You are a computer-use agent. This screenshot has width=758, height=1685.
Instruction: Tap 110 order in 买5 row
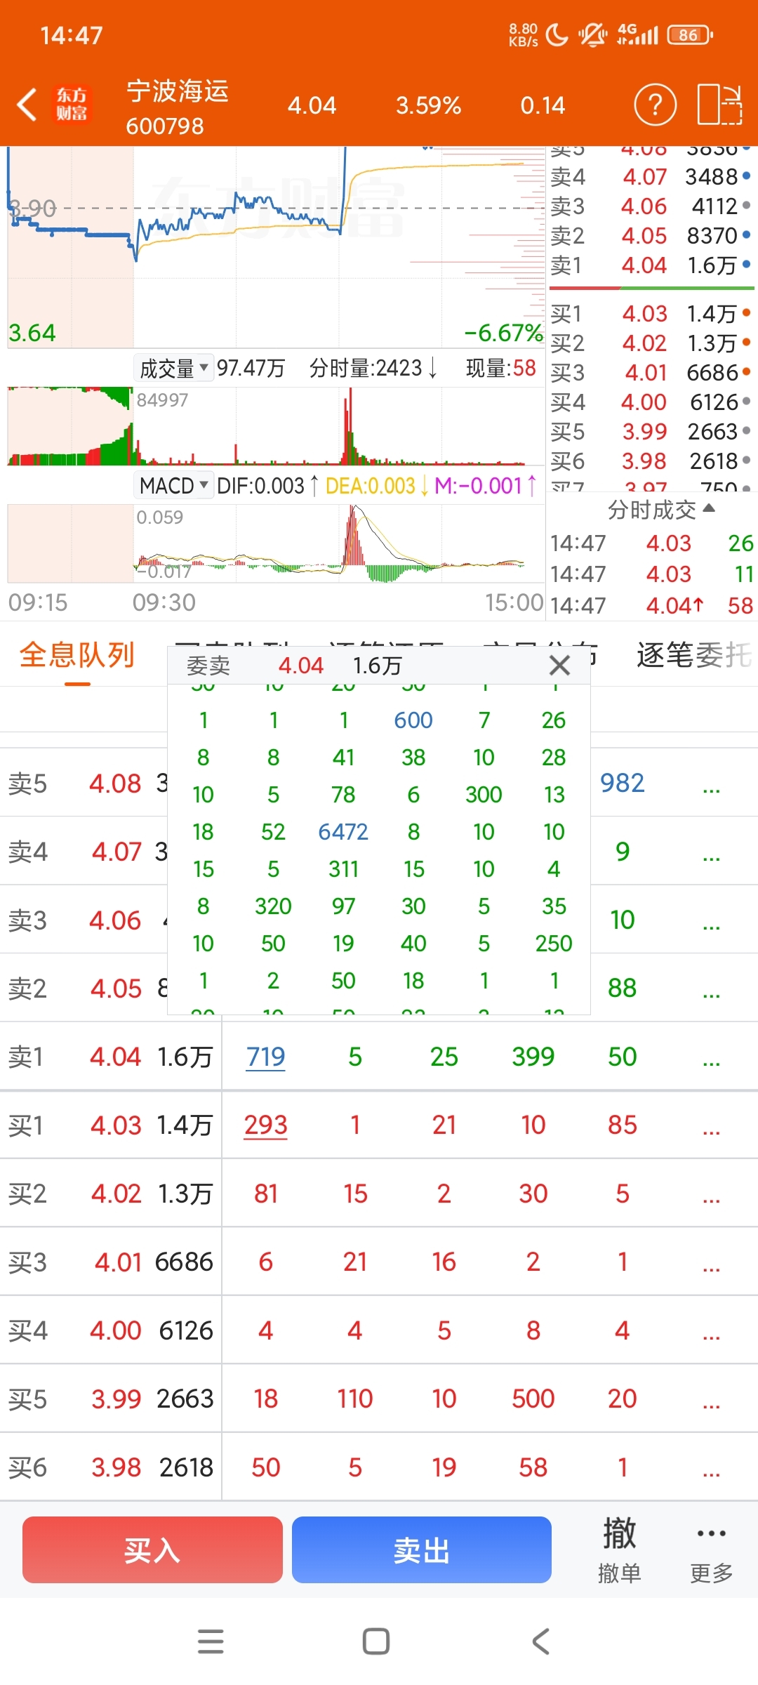point(354,1399)
